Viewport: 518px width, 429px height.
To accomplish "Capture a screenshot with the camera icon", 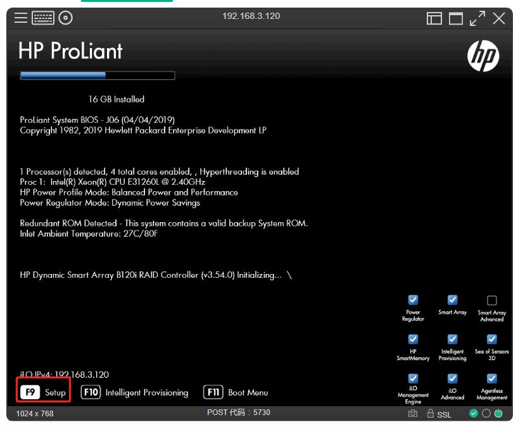I will click(413, 413).
